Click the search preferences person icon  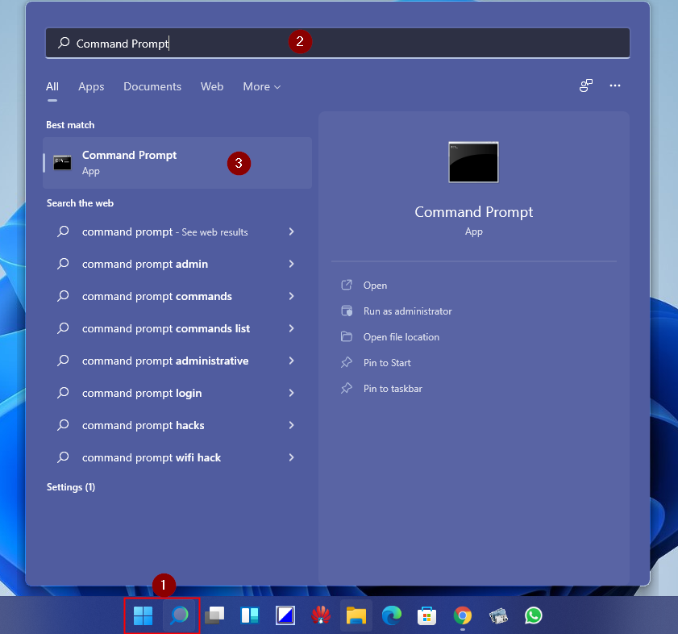(585, 86)
